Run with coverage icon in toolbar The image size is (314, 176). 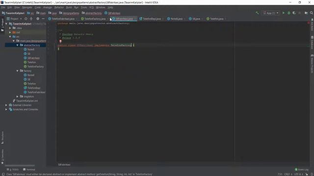(x=294, y=13)
